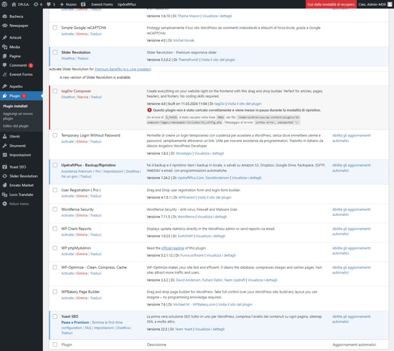Click Disattiva under Slider Revolution
Screen dimensions: 394x351
pos(68,58)
